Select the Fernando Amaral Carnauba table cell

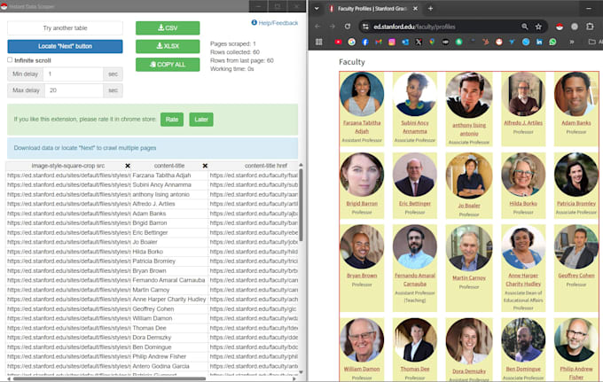[169, 280]
